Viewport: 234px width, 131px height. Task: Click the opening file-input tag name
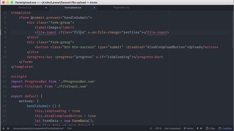pyautogui.click(x=46, y=32)
